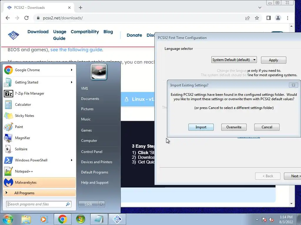Click Apply next to language selector
The image size is (301, 225).
coord(274,60)
